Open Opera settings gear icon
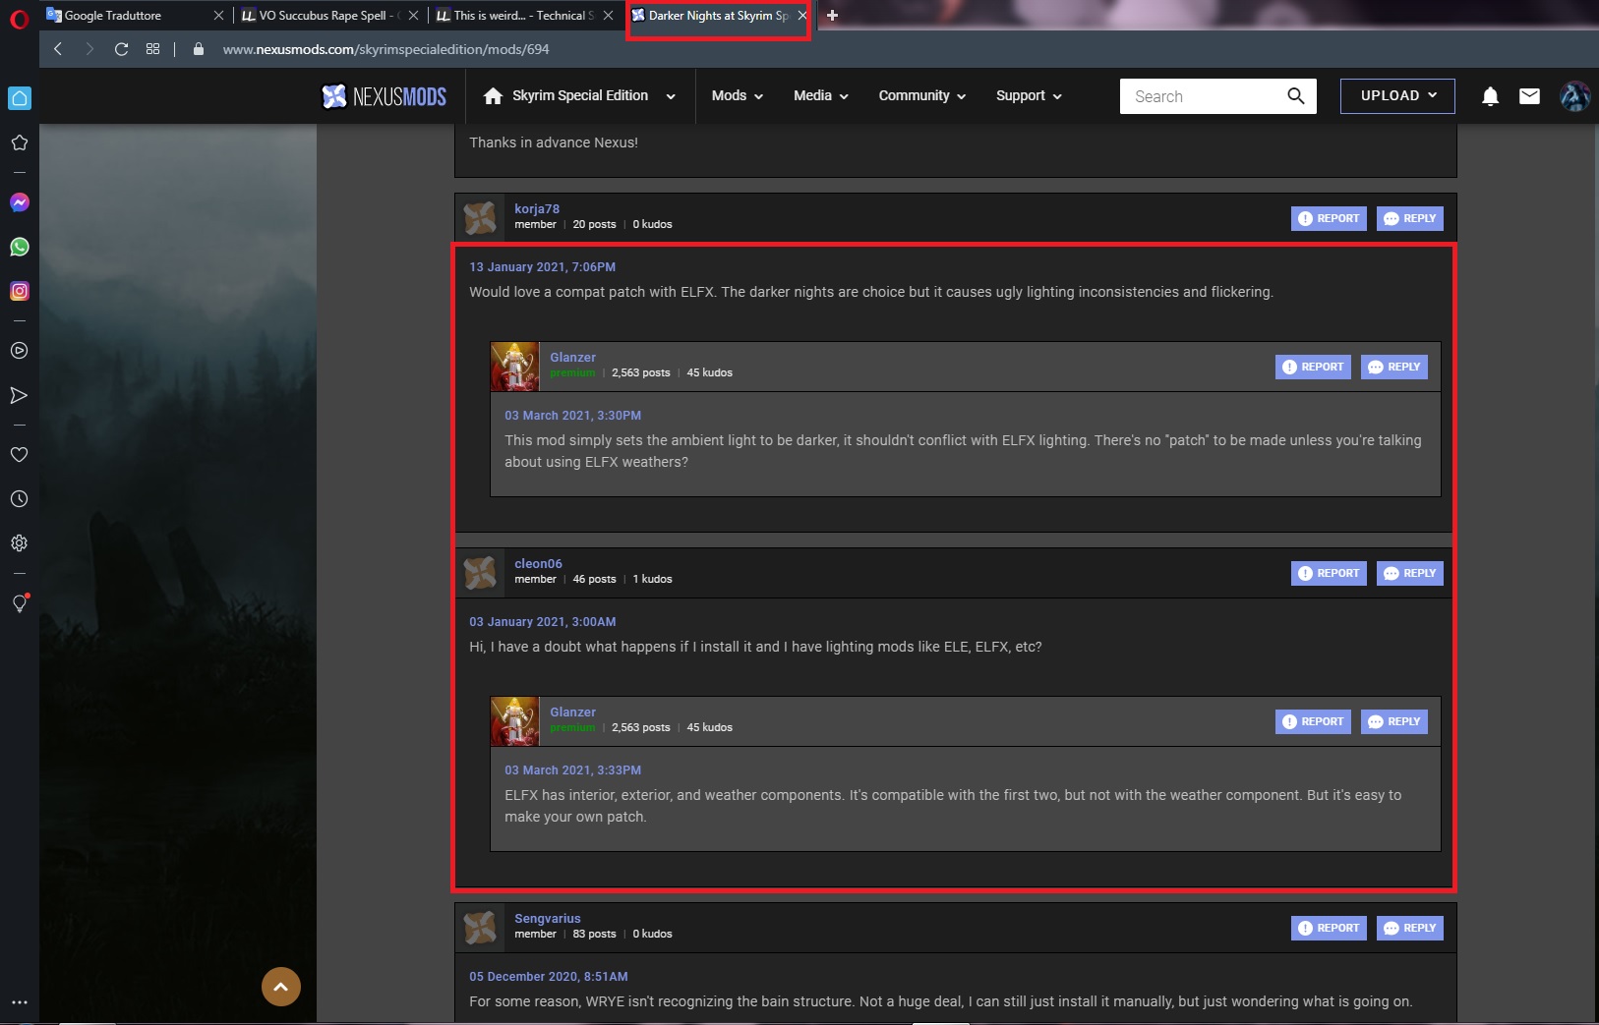The width and height of the screenshot is (1599, 1025). 19,543
